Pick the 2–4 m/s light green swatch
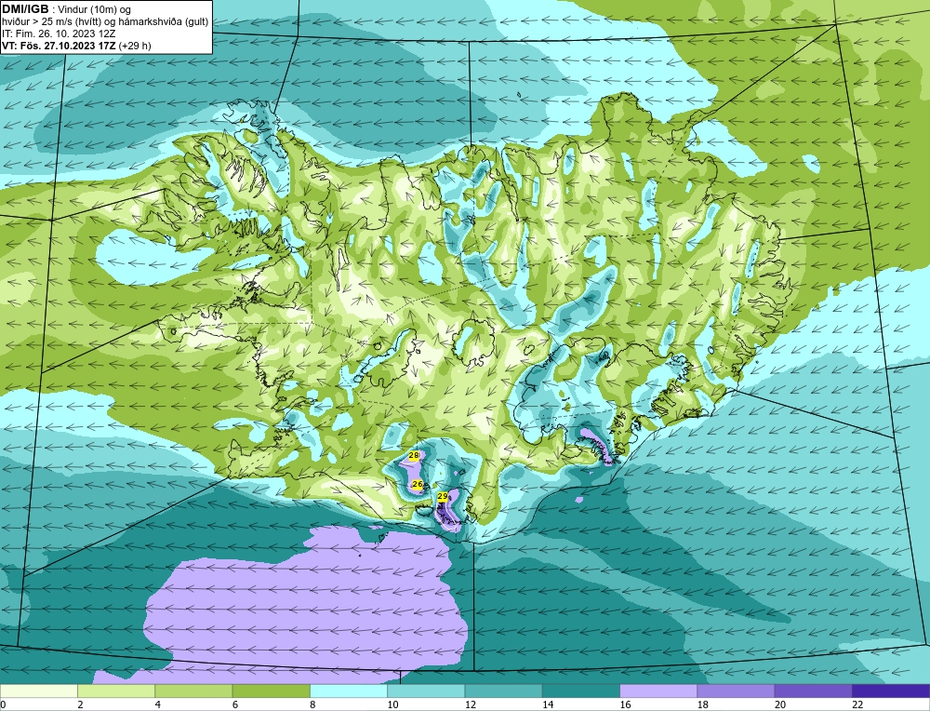 point(116,691)
